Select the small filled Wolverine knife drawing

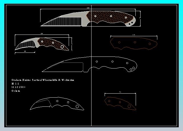[42, 44]
